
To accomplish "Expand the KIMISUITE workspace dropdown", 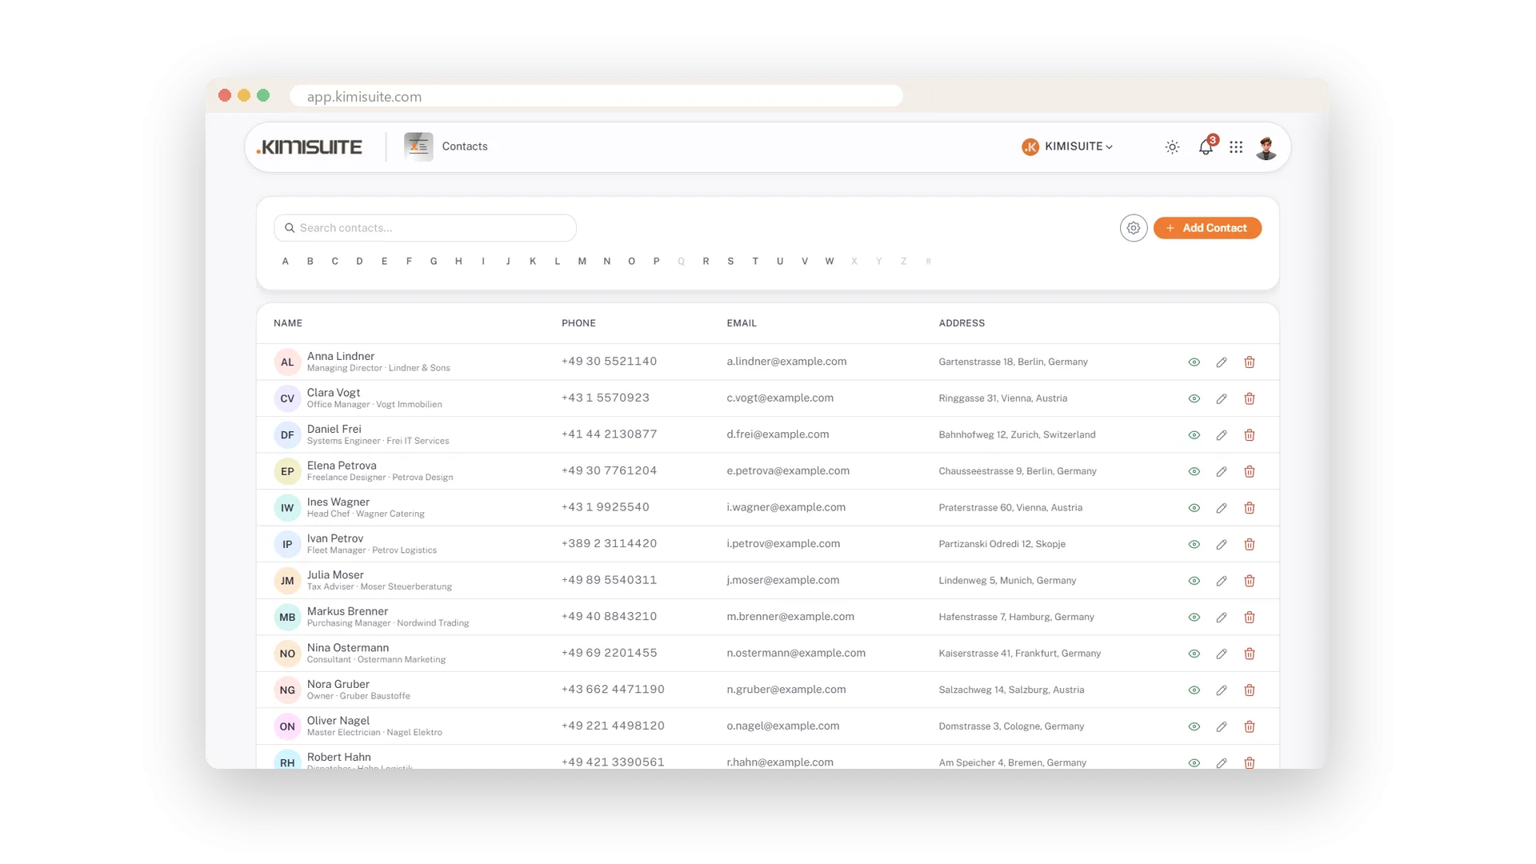I will (x=1067, y=147).
